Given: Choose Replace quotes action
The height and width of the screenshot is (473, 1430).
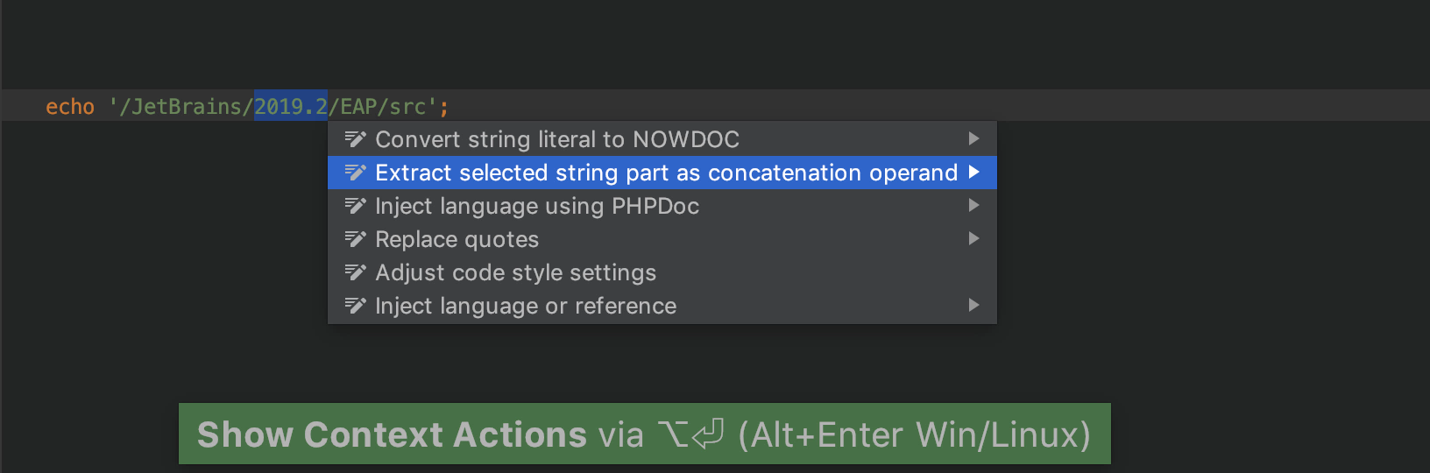Looking at the screenshot, I should 662,239.
